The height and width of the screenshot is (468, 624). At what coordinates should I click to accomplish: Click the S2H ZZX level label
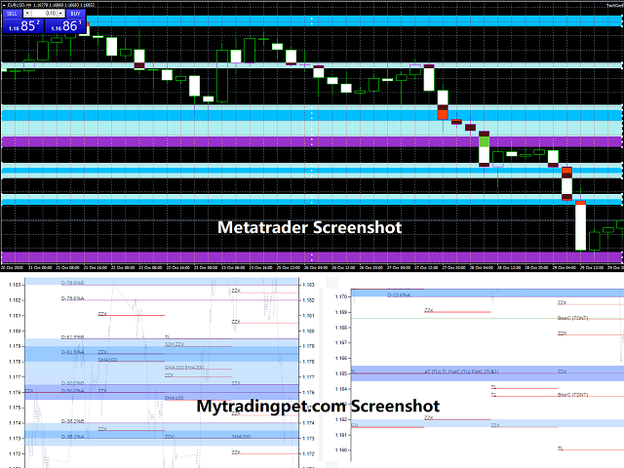pos(175,344)
